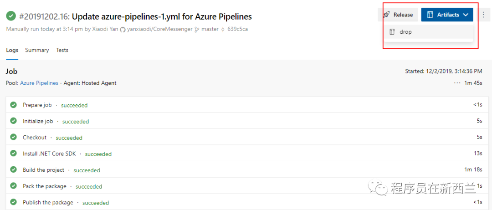This screenshot has width=492, height=210.
Task: Open the Checkout log step
Action: pyautogui.click(x=246, y=138)
